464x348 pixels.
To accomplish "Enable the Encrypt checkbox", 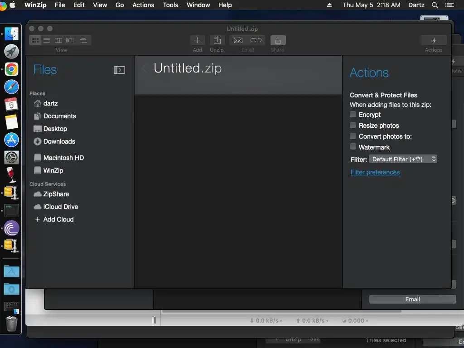I will click(353, 114).
